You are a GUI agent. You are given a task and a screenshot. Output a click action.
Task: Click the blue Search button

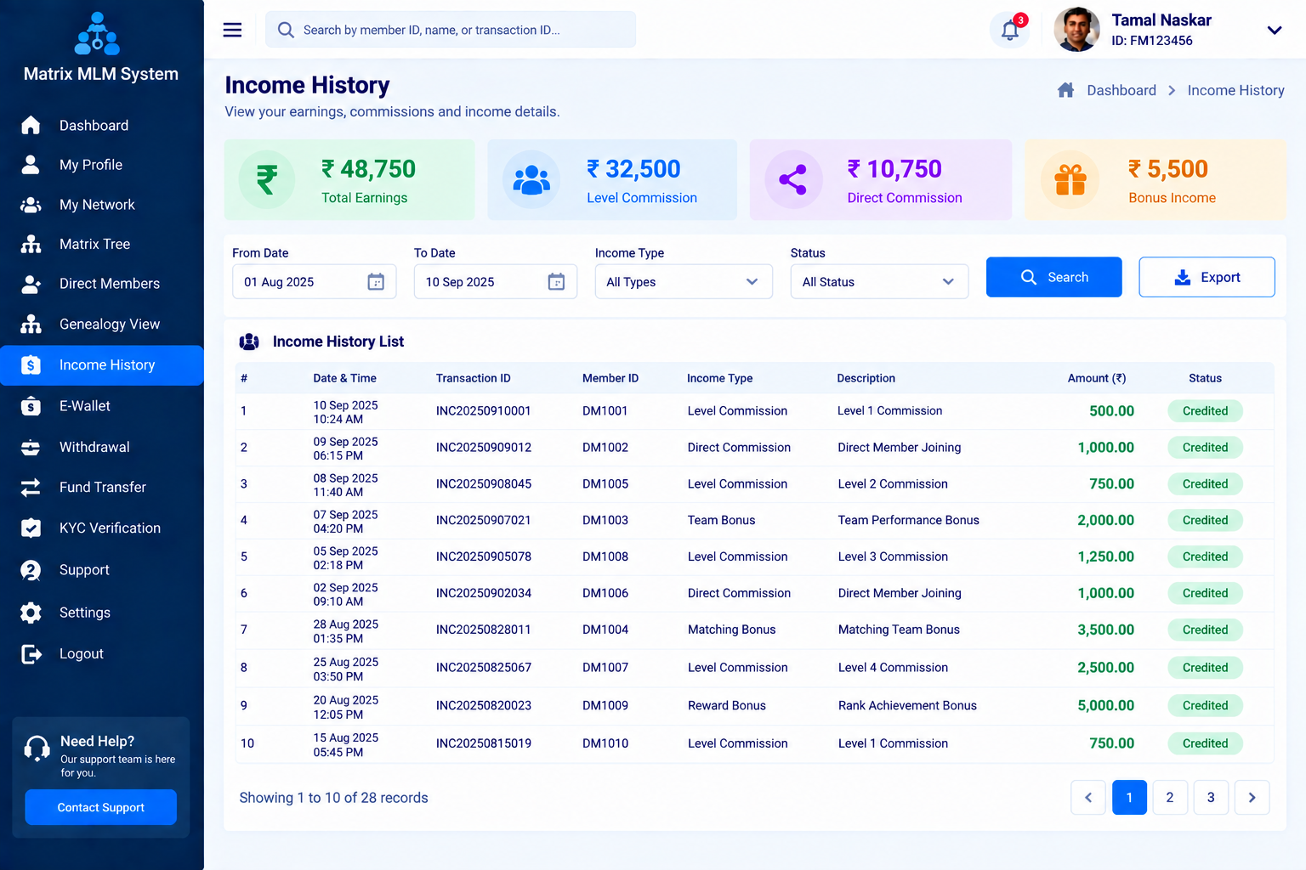(1054, 277)
